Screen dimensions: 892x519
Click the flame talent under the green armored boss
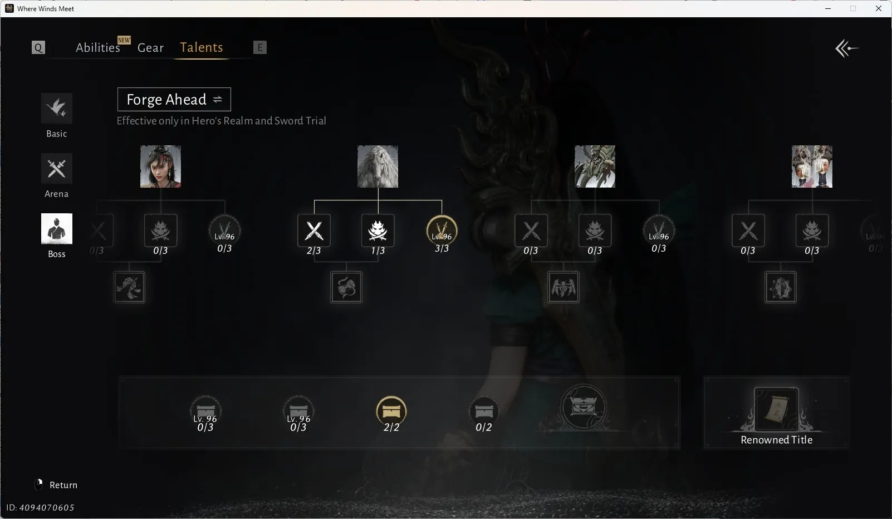595,230
